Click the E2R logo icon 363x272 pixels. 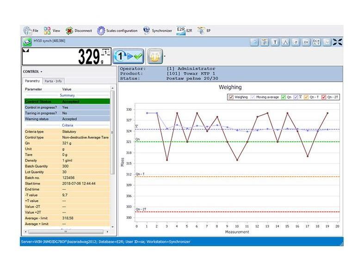coord(181,30)
